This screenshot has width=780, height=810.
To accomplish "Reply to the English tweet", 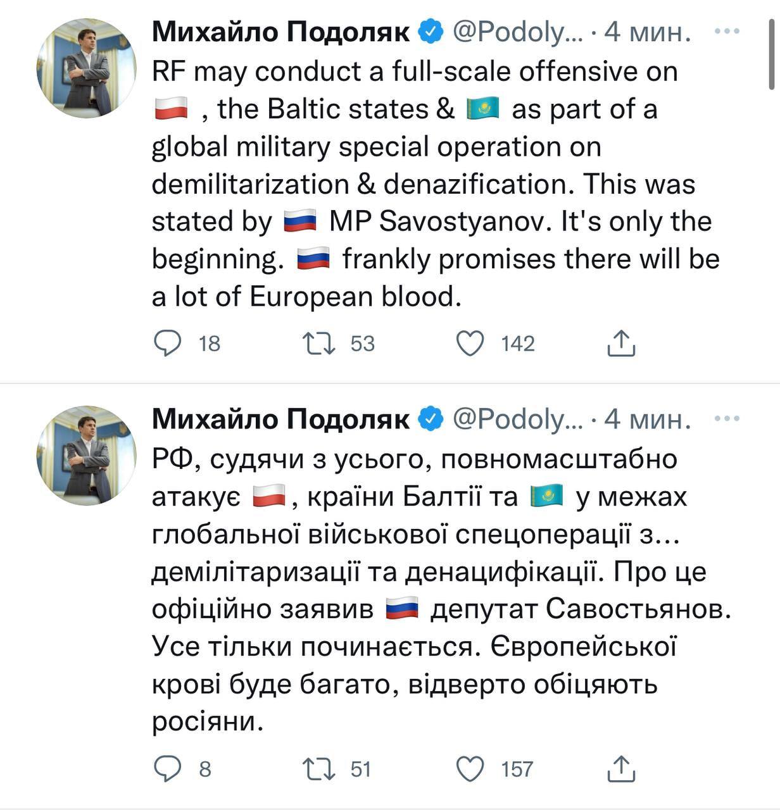I will [167, 344].
